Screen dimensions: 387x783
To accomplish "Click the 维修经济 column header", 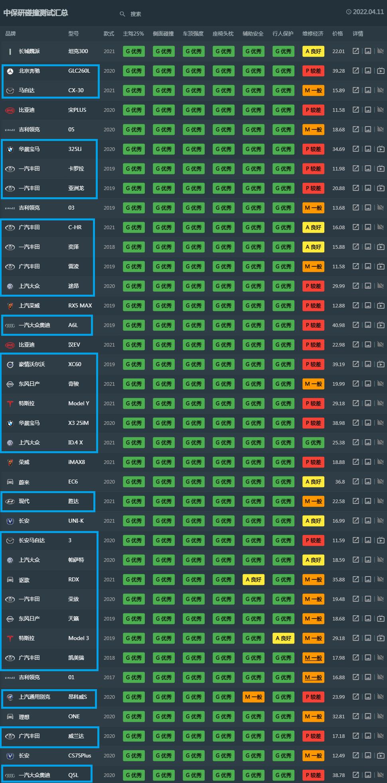I will (x=313, y=34).
